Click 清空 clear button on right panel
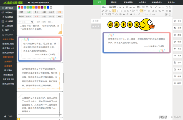 coord(177,35)
